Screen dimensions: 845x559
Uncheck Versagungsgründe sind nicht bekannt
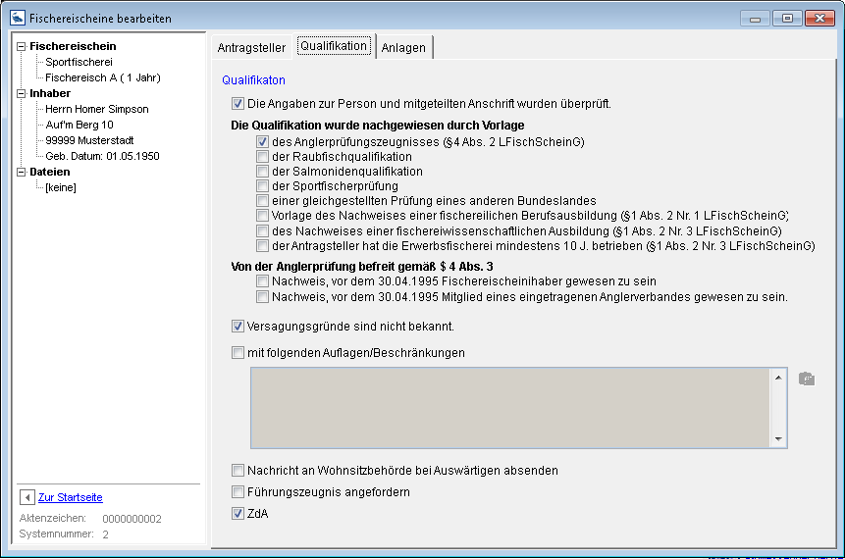pyautogui.click(x=238, y=326)
